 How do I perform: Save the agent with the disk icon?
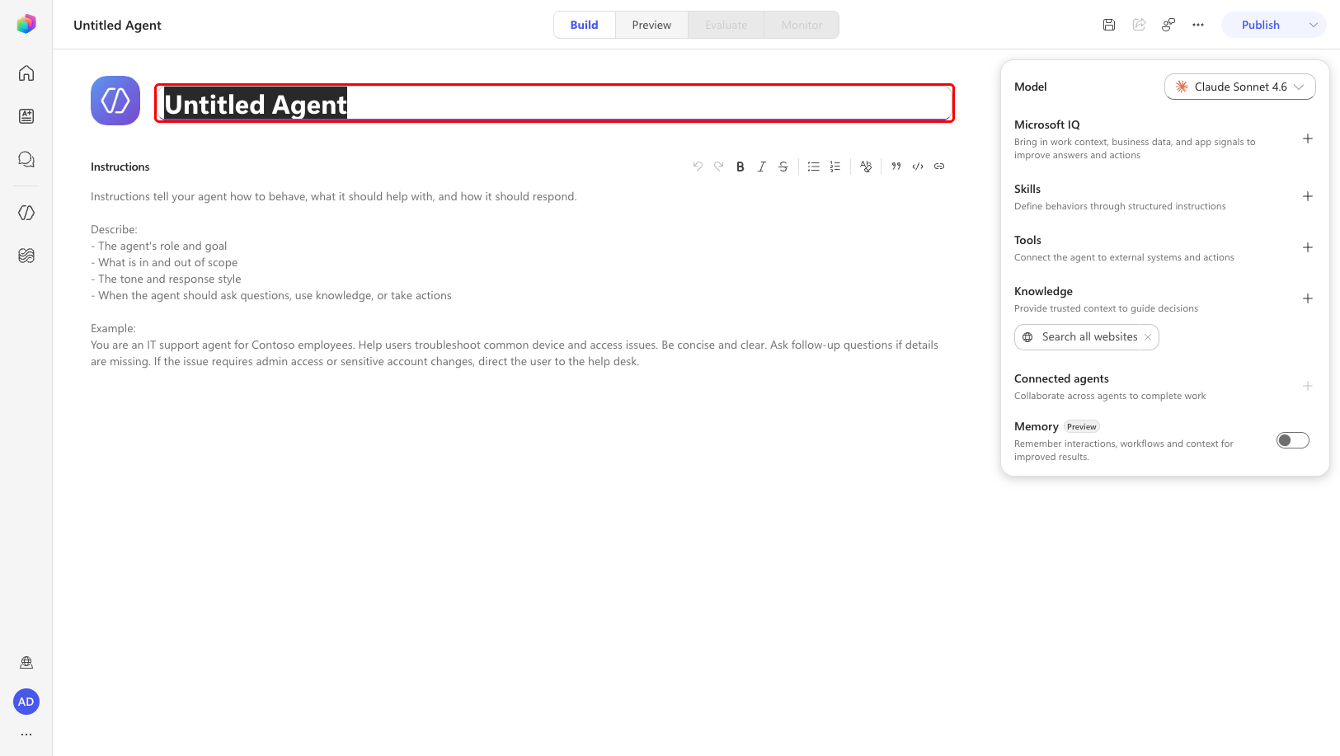[1109, 25]
